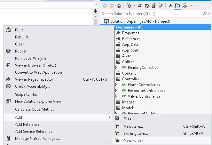This screenshot has height=145, width=212.
Task: Click the search magnifier icon
Action: tap(205, 14)
